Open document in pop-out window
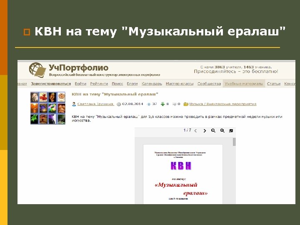Image resolution: width=300 pixels, height=225 pixels. pos(231,131)
